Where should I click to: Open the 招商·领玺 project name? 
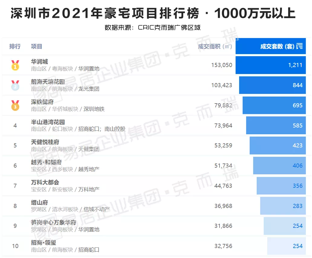click(x=44, y=243)
